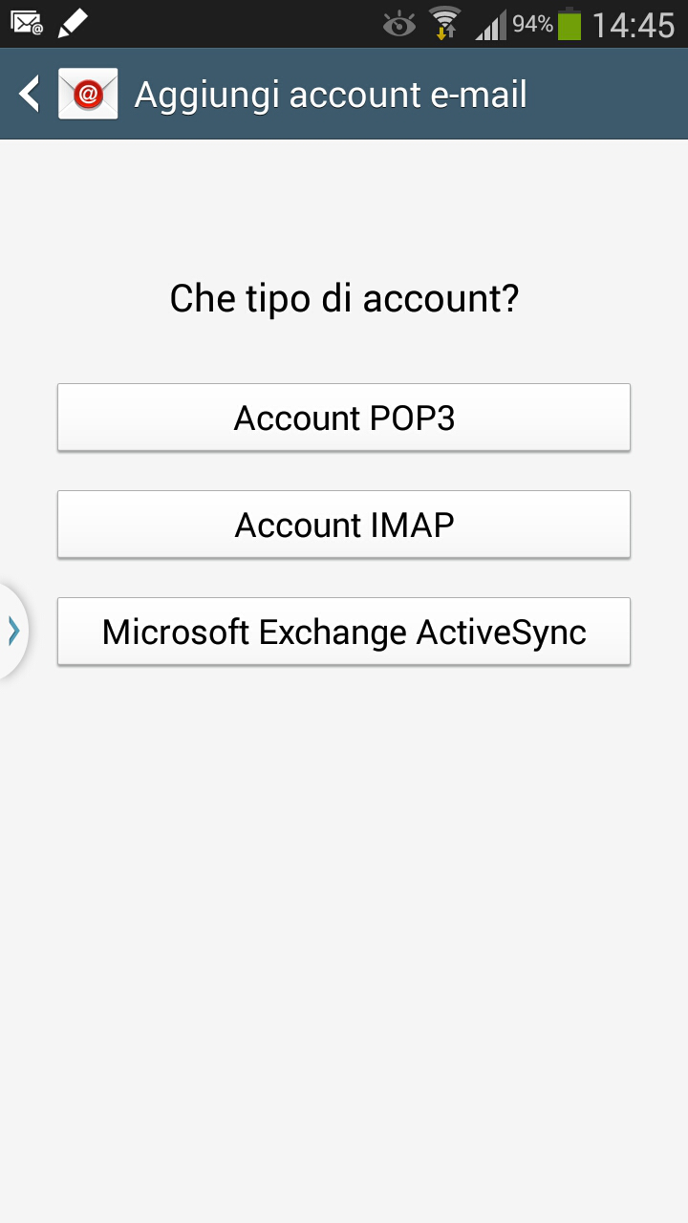Pick Microsoft Exchange ActiveSync
This screenshot has height=1223, width=688.
coord(344,632)
